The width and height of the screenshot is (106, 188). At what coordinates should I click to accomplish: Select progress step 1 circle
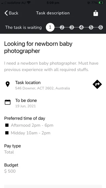[x=50, y=27]
